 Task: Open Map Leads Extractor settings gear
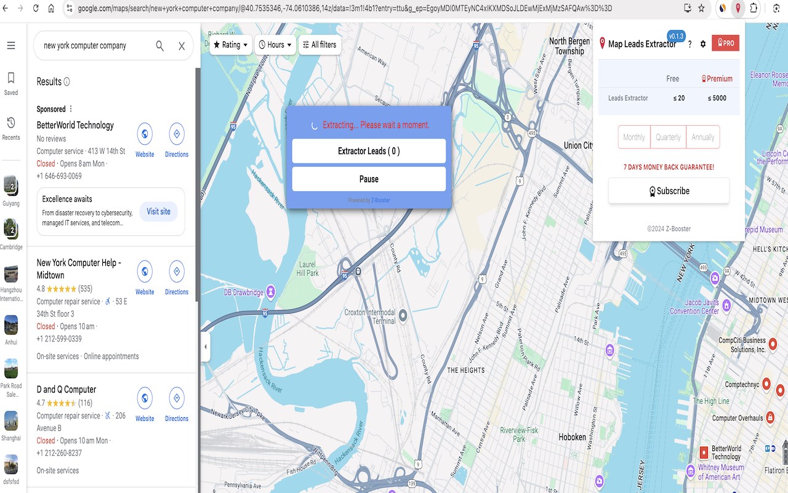703,44
